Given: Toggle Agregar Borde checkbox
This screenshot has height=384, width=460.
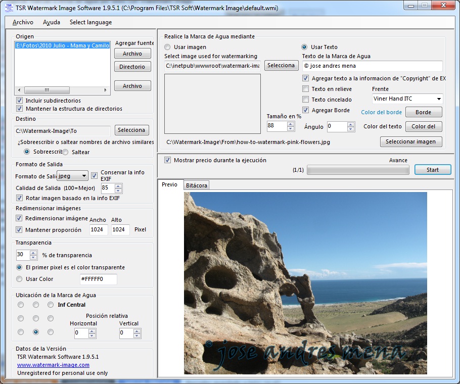Looking at the screenshot, I should tap(306, 110).
